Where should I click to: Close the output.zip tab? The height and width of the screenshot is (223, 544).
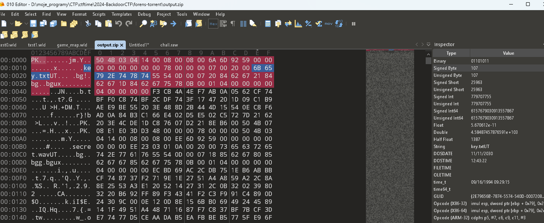tap(122, 45)
